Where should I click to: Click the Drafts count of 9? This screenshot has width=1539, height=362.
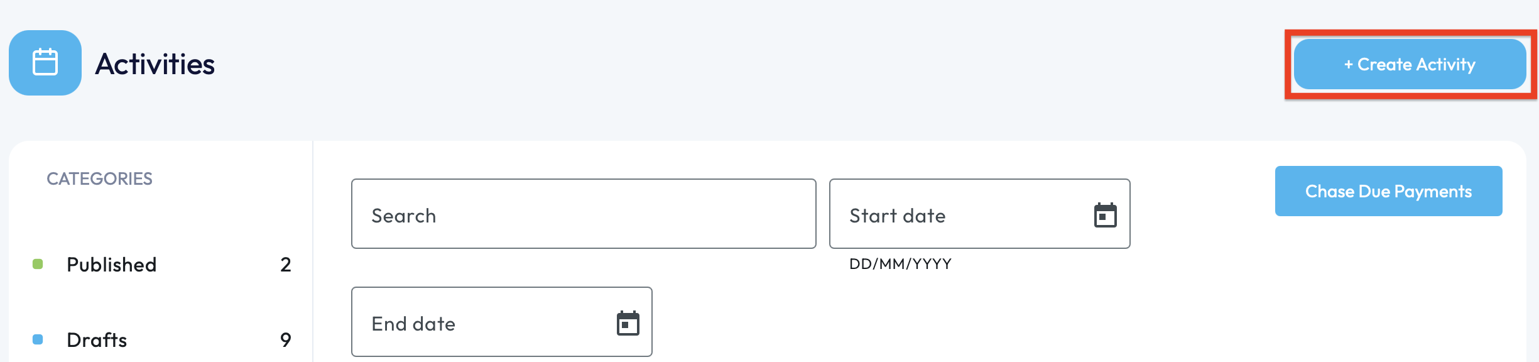(x=285, y=340)
